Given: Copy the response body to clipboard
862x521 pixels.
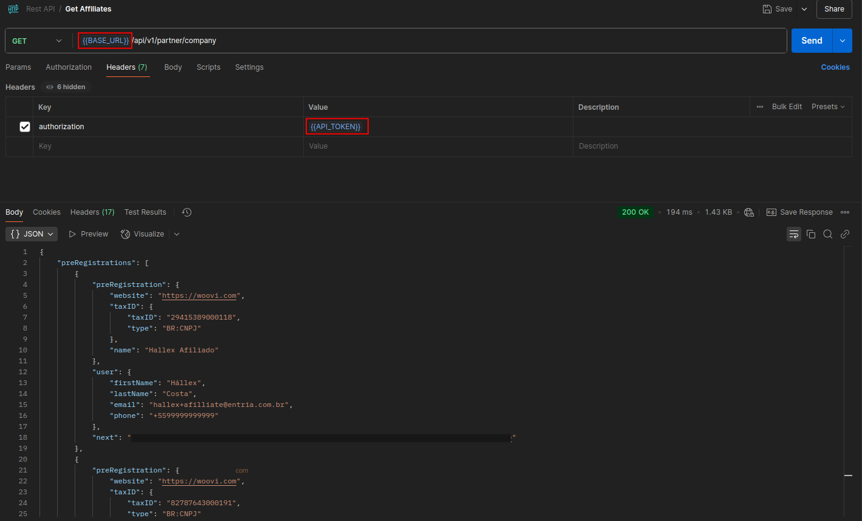Looking at the screenshot, I should (810, 234).
